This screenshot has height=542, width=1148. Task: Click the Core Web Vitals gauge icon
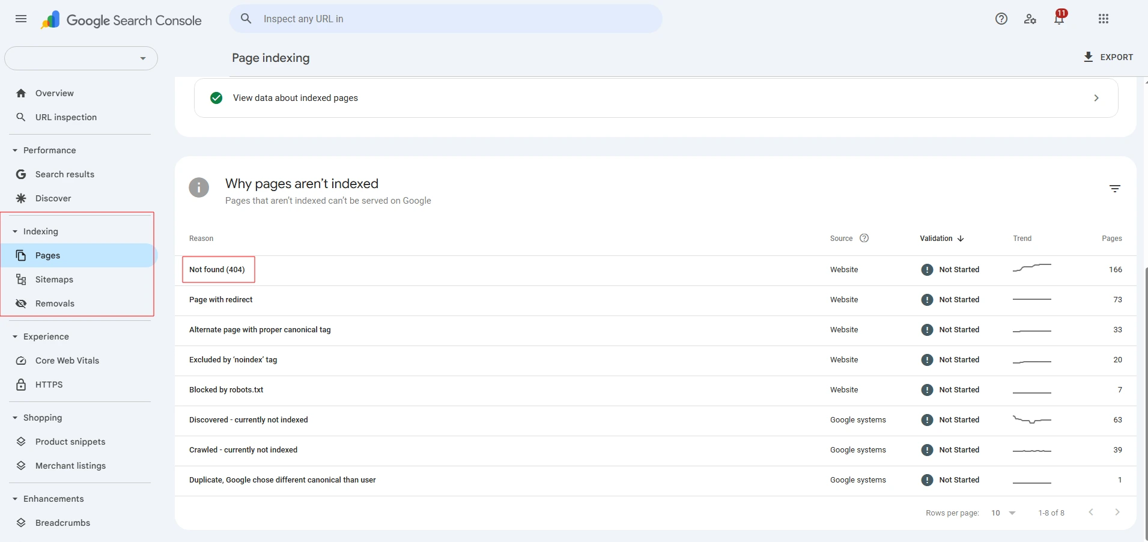[21, 361]
